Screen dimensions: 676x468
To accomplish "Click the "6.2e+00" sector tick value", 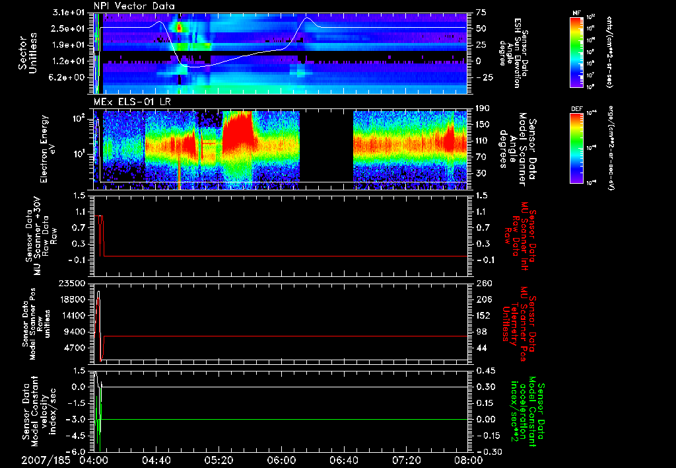I will coord(68,77).
